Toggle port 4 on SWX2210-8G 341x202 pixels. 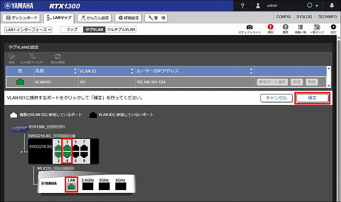click(67, 154)
